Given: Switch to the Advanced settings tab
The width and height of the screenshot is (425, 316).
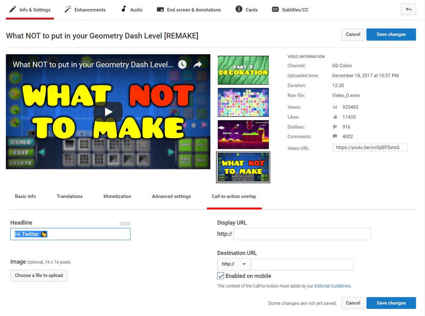Looking at the screenshot, I should [171, 196].
